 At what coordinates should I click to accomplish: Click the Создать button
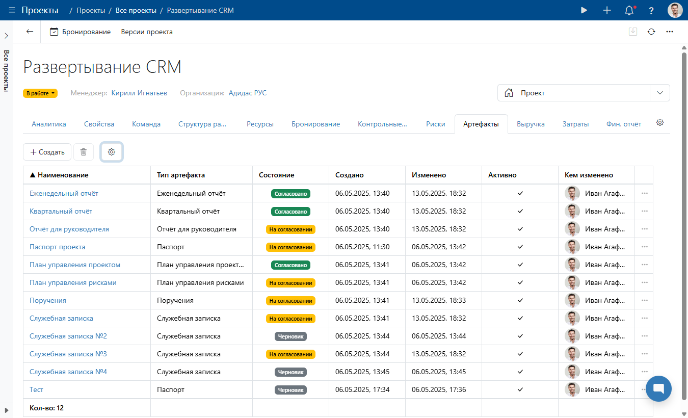click(47, 152)
